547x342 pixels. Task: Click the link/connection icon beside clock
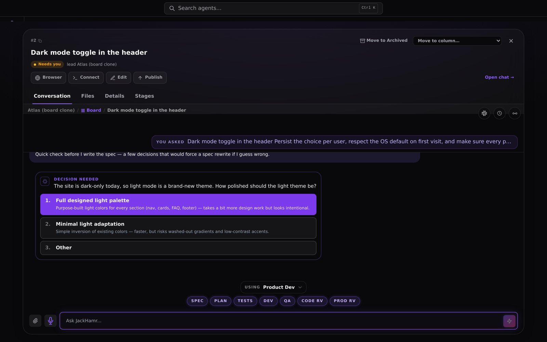(x=515, y=113)
